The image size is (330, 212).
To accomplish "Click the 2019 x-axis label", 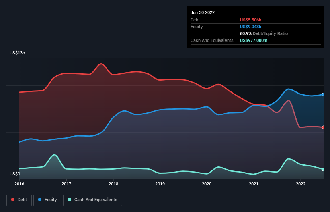I will pyautogui.click(x=160, y=184).
